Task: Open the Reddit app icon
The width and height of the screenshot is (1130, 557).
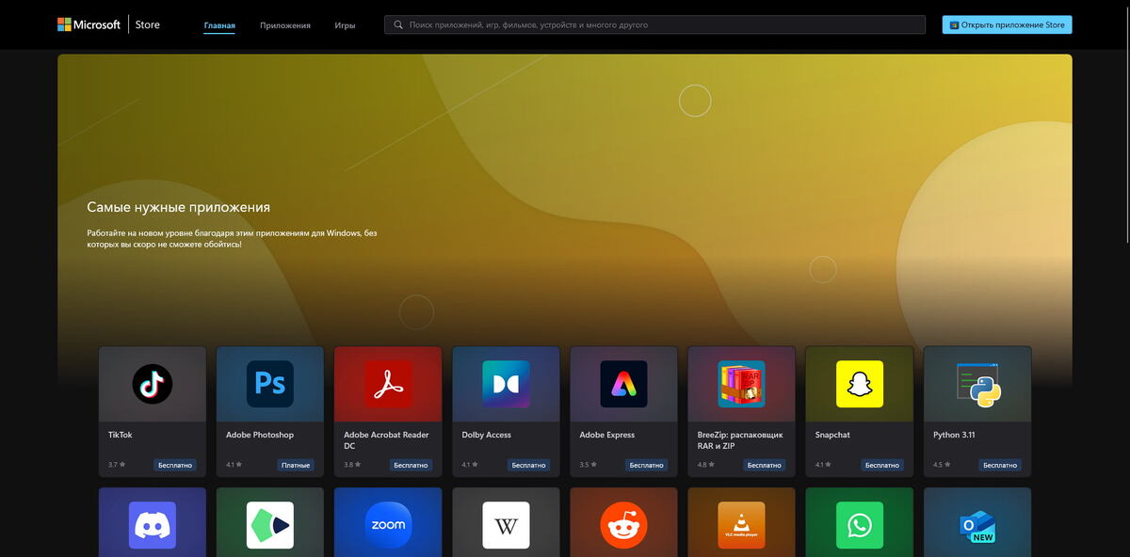Action: point(623,525)
